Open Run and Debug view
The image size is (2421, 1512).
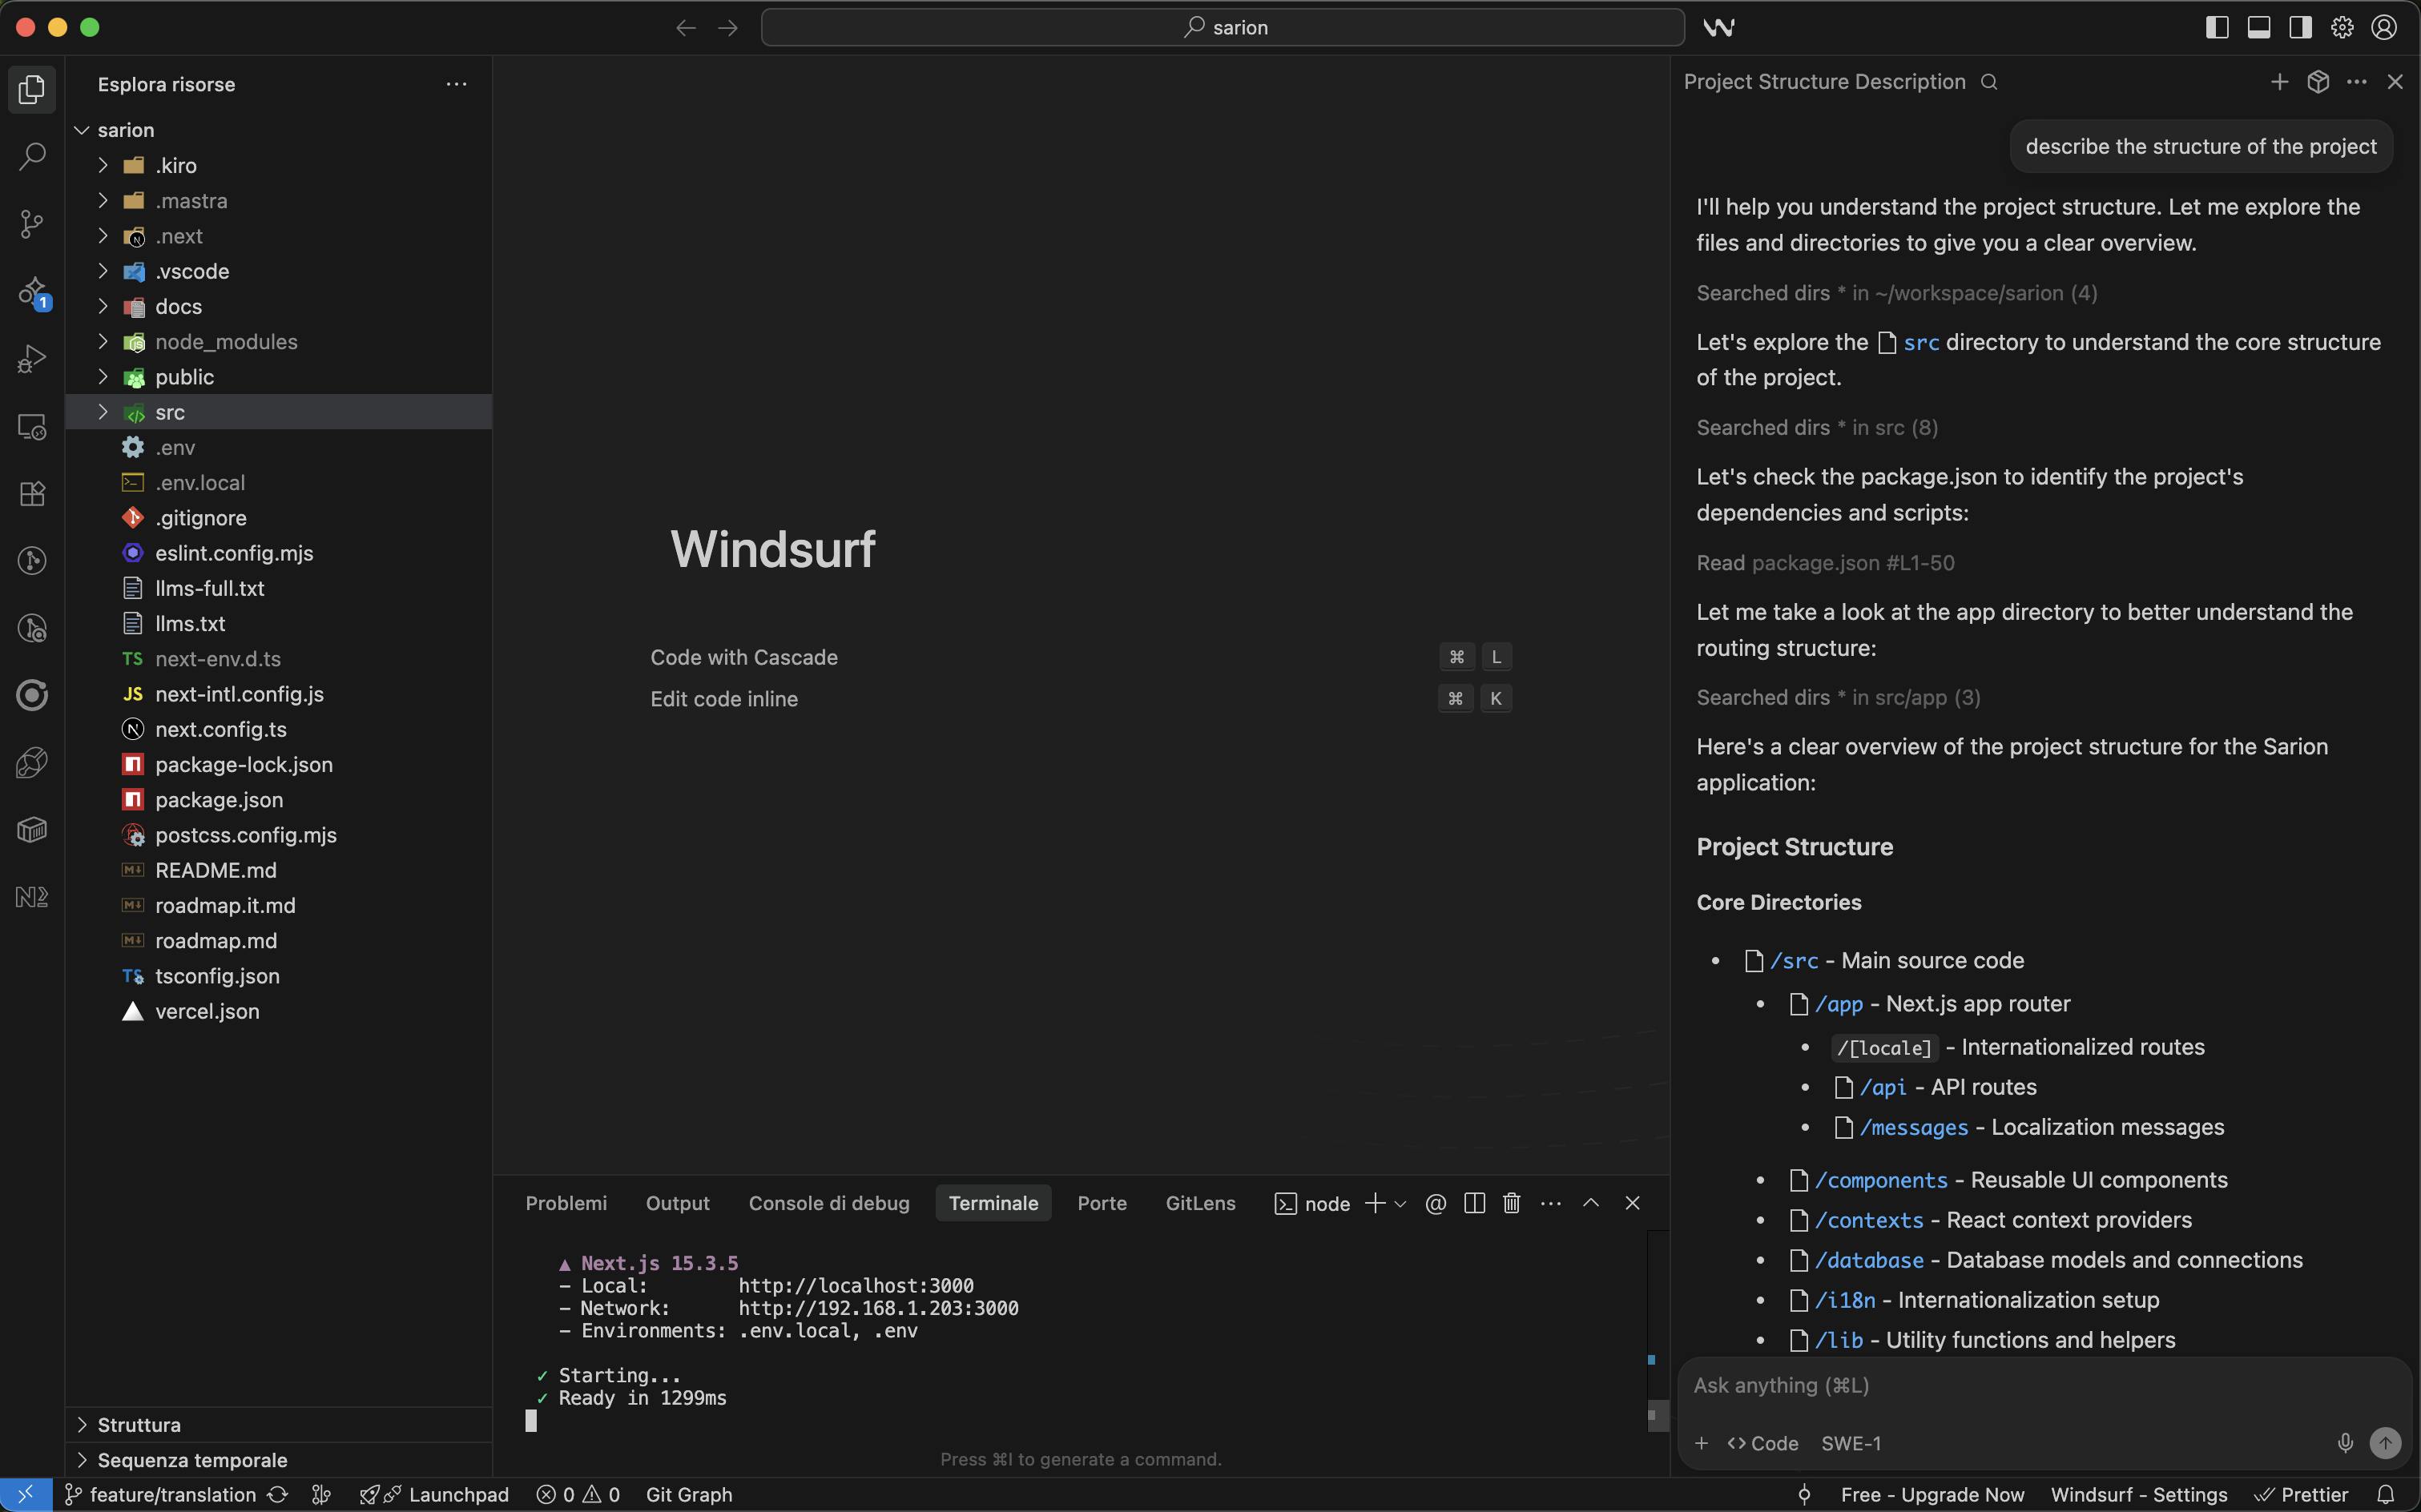click(32, 358)
